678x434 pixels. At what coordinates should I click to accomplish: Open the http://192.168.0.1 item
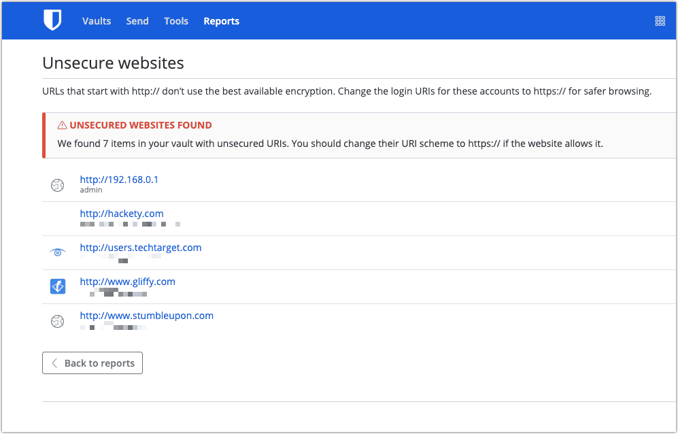pos(119,180)
